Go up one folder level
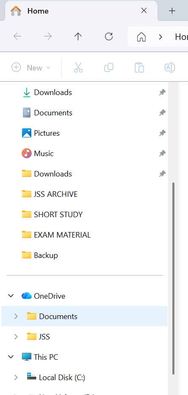188x395 pixels. click(78, 37)
